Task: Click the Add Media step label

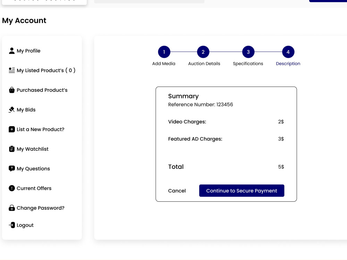Action: point(164,64)
